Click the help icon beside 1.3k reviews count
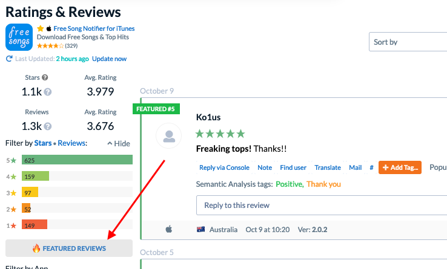The height and width of the screenshot is (269, 447). pos(48,126)
